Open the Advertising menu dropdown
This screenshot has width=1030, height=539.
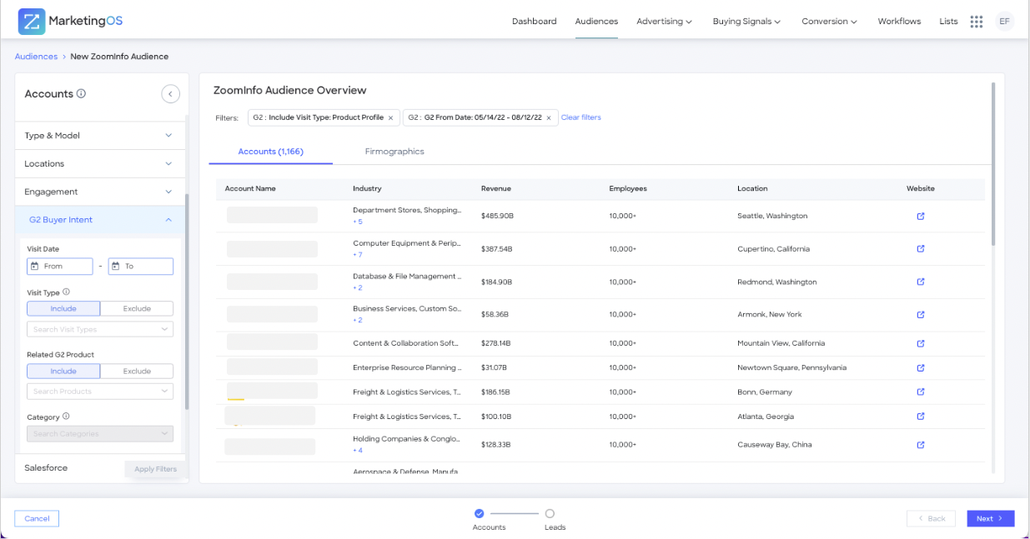click(664, 22)
